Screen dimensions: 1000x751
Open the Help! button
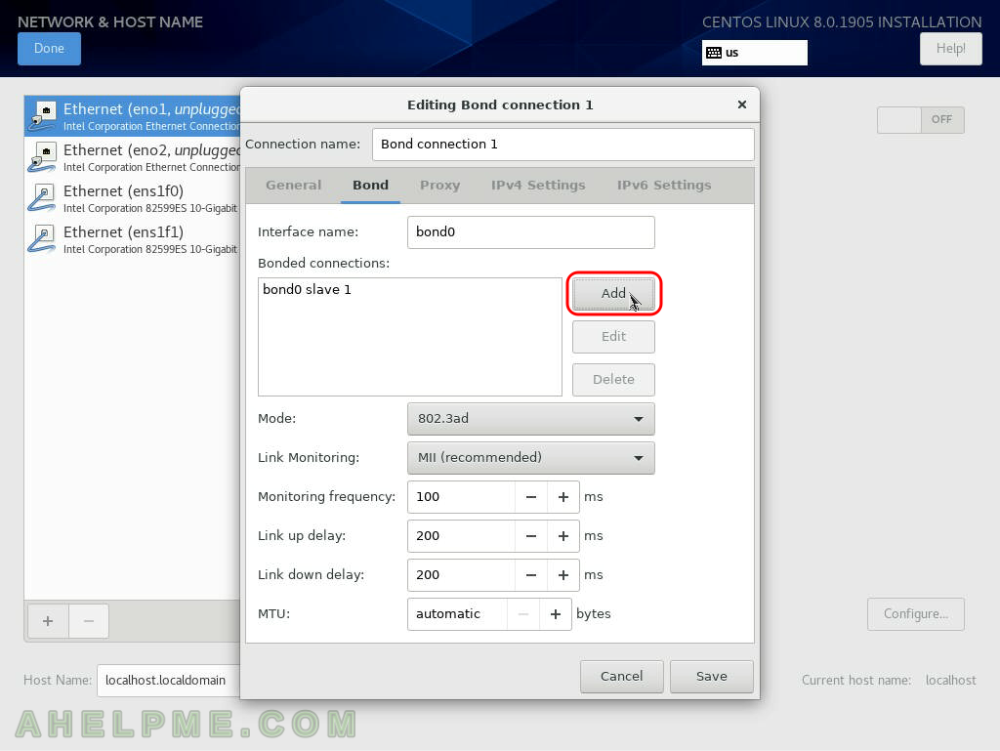[x=950, y=49]
